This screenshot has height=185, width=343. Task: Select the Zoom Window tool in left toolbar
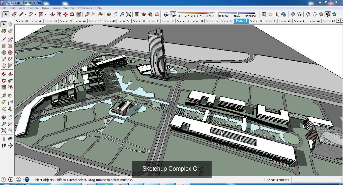(x=10, y=124)
